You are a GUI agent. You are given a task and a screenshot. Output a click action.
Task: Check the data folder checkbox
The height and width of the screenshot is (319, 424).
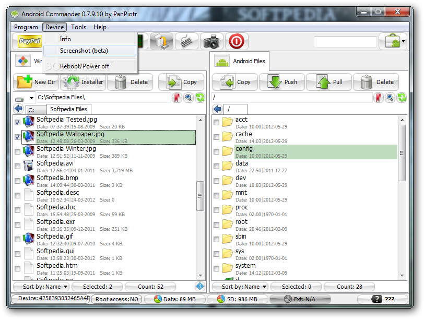216,166
